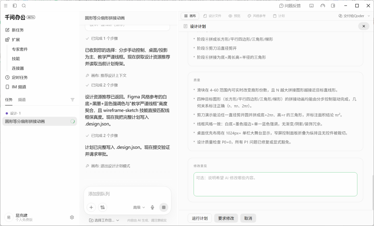This screenshot has width=374, height=226.
Task: Click the 问题反馈 feedback link
Action: (290, 6)
